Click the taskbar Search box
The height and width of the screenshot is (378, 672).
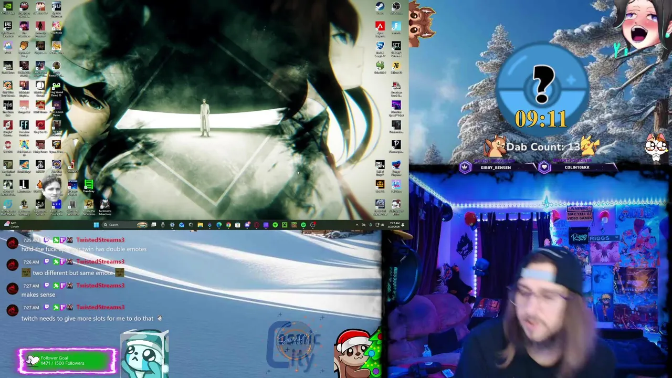point(125,225)
